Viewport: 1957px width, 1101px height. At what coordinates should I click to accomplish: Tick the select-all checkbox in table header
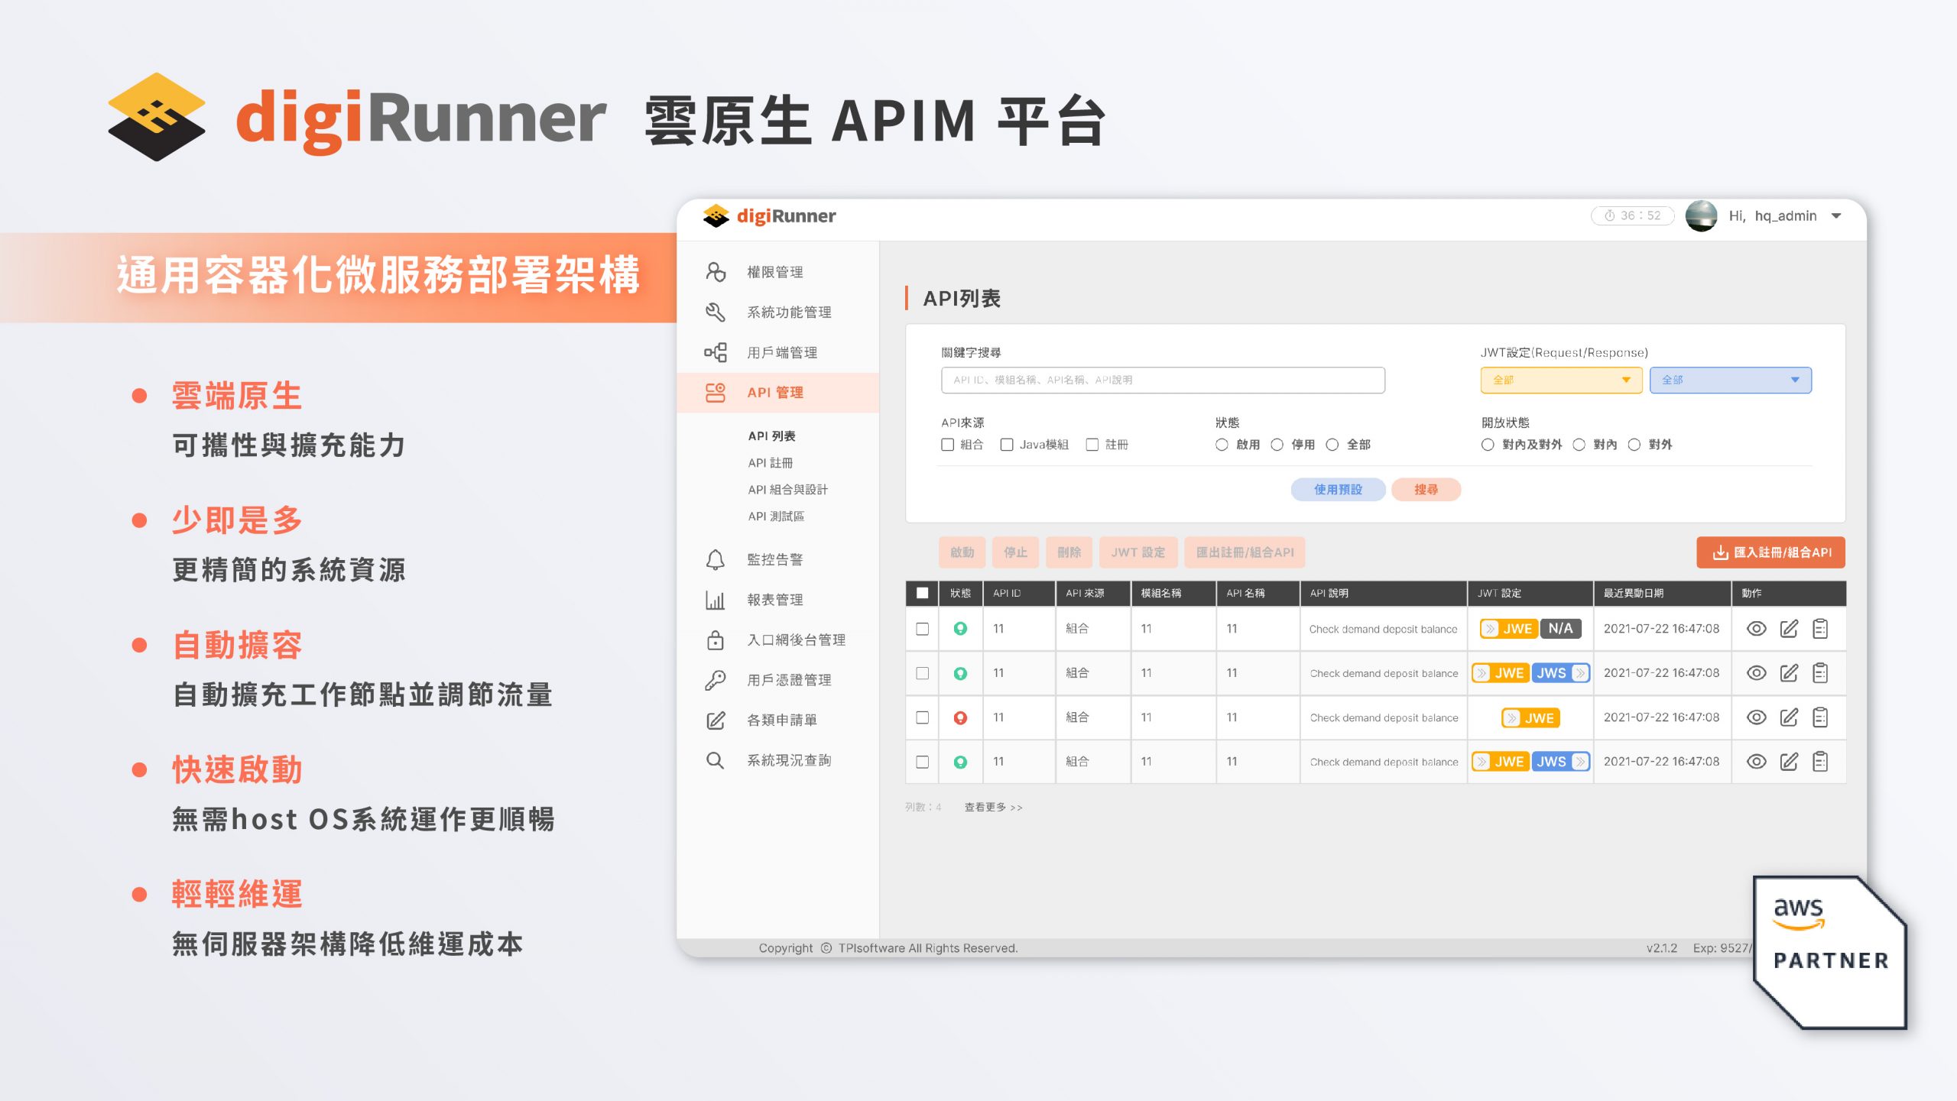pyautogui.click(x=923, y=593)
